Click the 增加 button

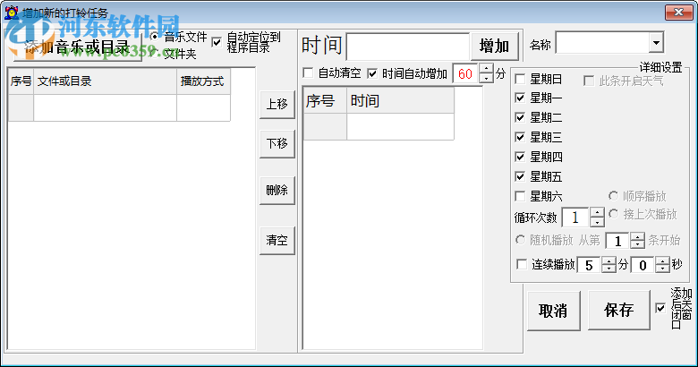click(x=495, y=46)
